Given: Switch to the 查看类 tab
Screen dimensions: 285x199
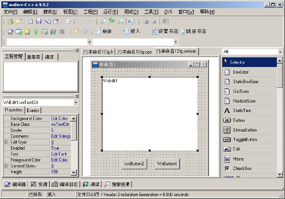Looking at the screenshot, I should point(34,57).
